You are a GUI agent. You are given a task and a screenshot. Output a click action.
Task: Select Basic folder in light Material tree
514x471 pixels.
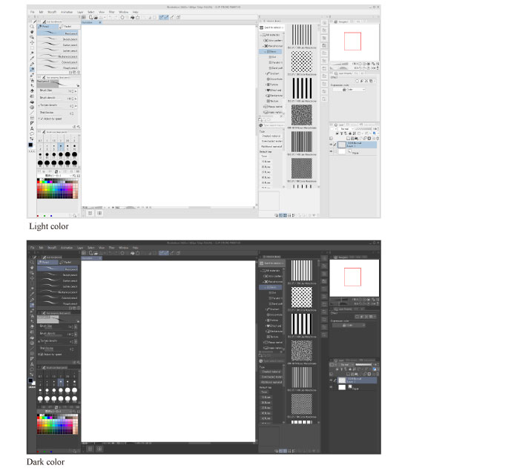[271, 51]
